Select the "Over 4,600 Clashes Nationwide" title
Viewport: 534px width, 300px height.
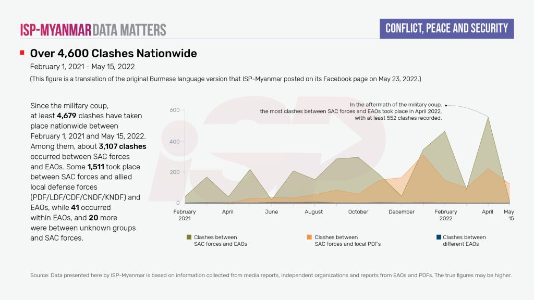click(113, 54)
